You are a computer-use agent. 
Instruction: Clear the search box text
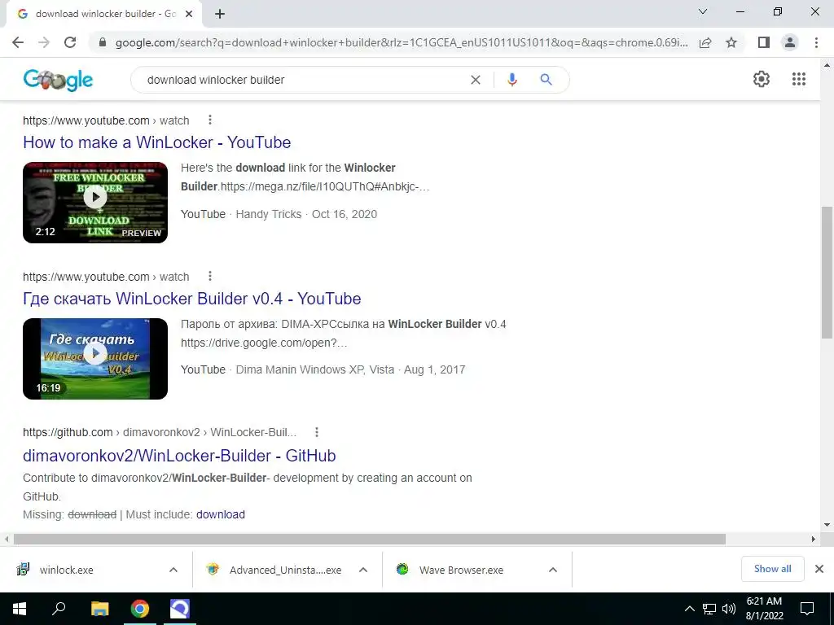click(476, 80)
